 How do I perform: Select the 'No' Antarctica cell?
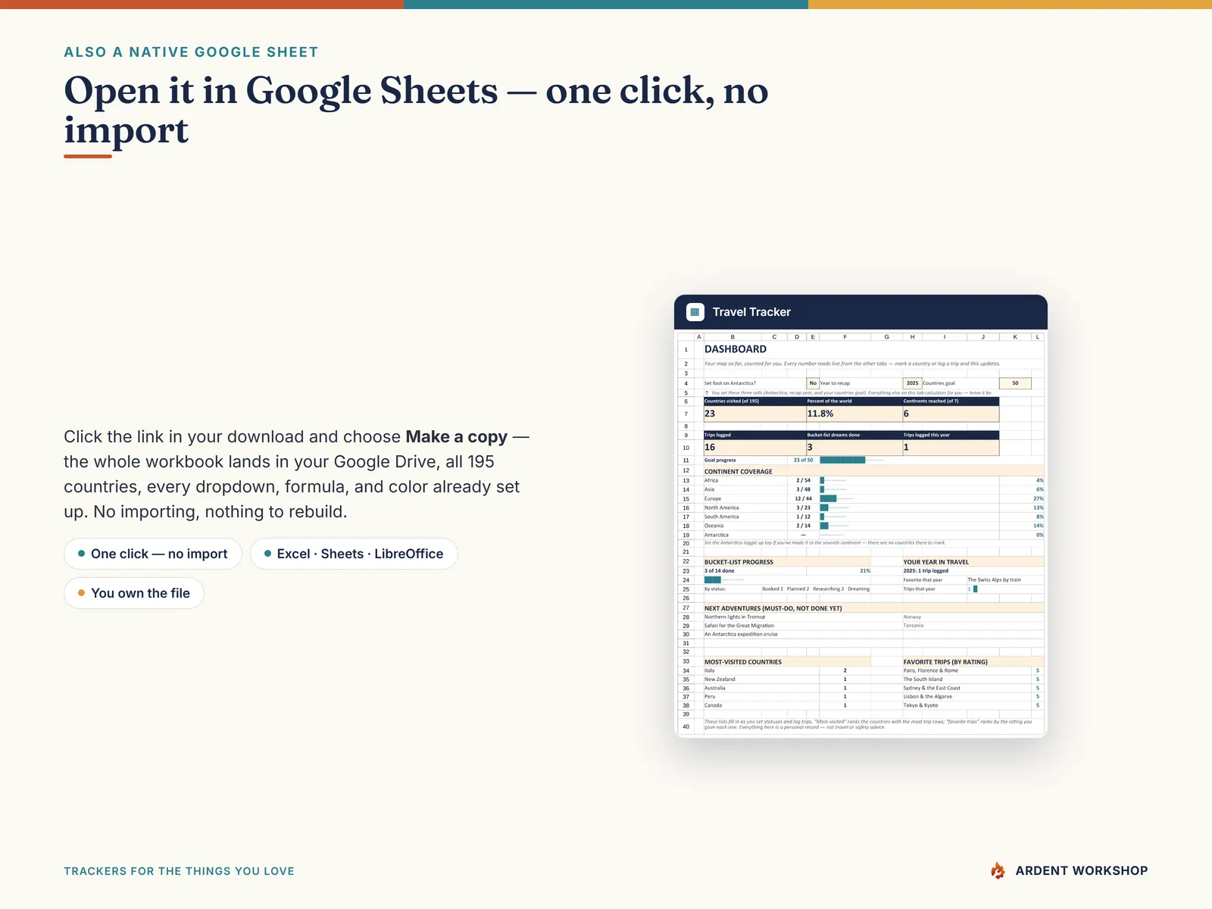pyautogui.click(x=813, y=383)
